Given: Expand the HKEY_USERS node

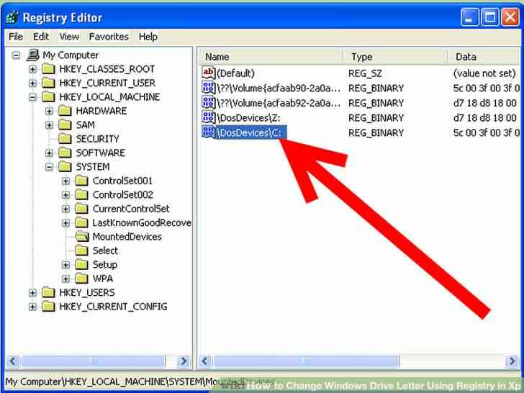Looking at the screenshot, I should [x=32, y=293].
